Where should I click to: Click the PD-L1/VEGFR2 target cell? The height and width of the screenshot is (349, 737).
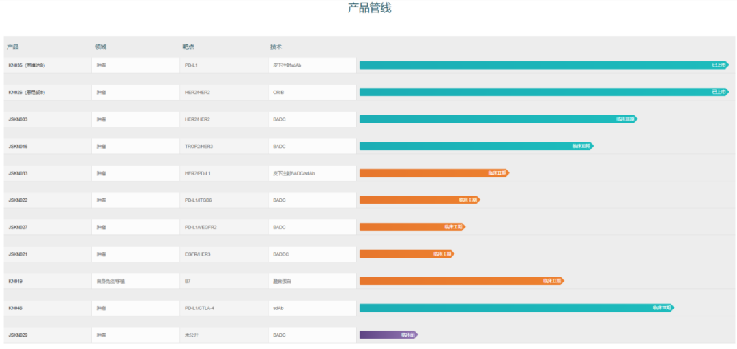tap(224, 228)
